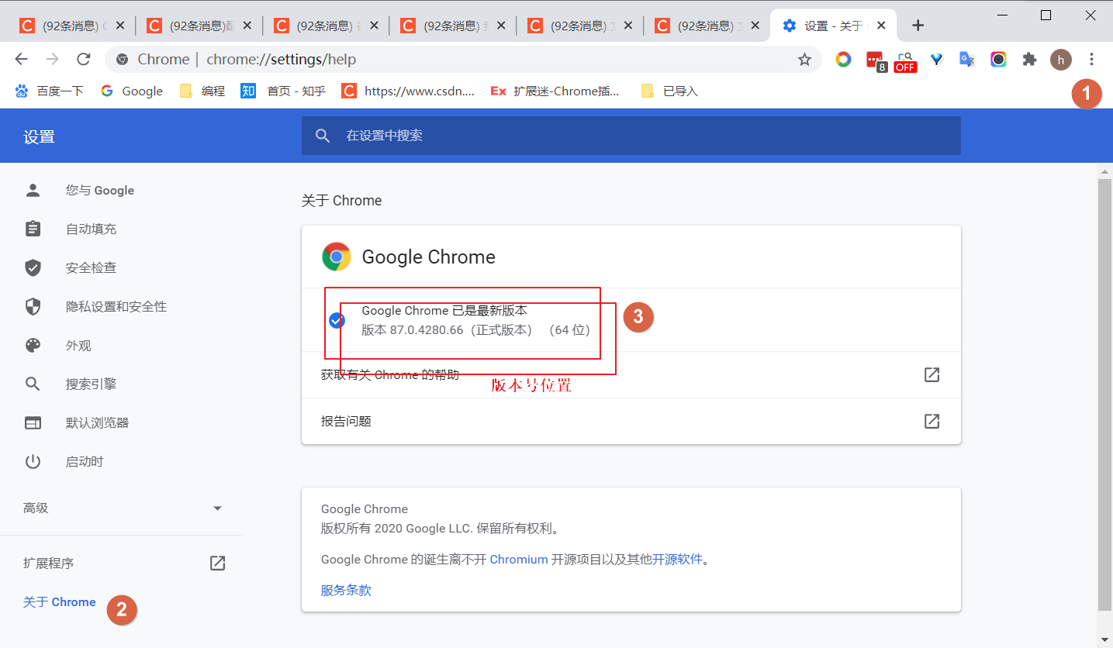1113x648 pixels.
Task: View site information Chrome icon in address bar
Action: tap(122, 60)
